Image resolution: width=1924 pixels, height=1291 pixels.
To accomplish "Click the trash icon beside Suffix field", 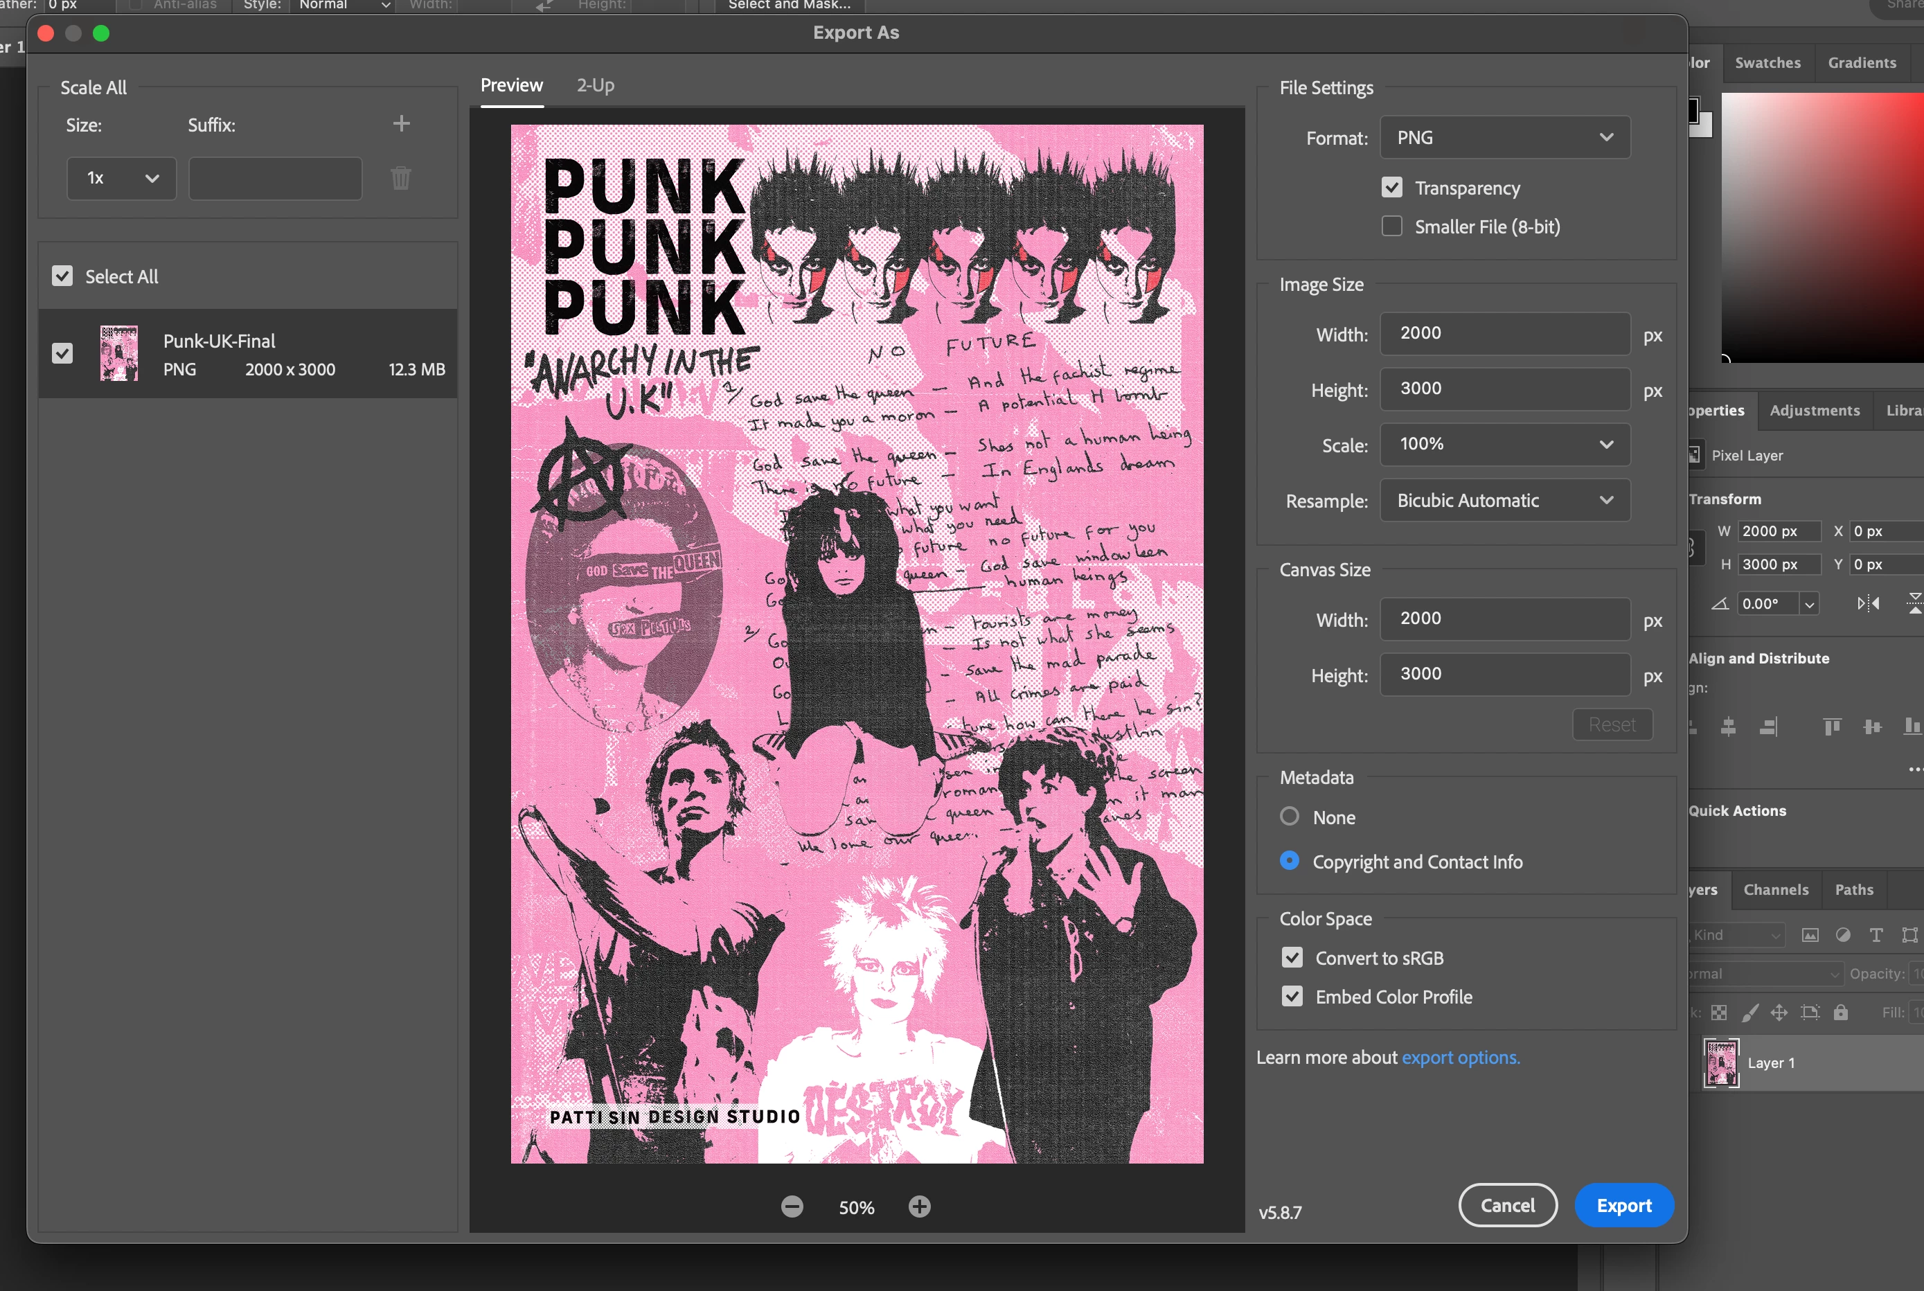I will pyautogui.click(x=401, y=178).
